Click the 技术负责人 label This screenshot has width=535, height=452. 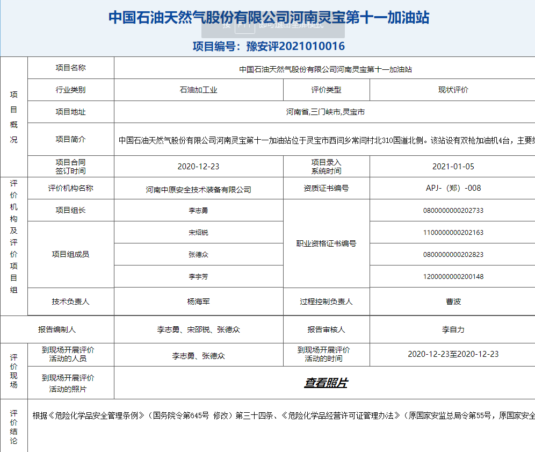click(x=70, y=302)
